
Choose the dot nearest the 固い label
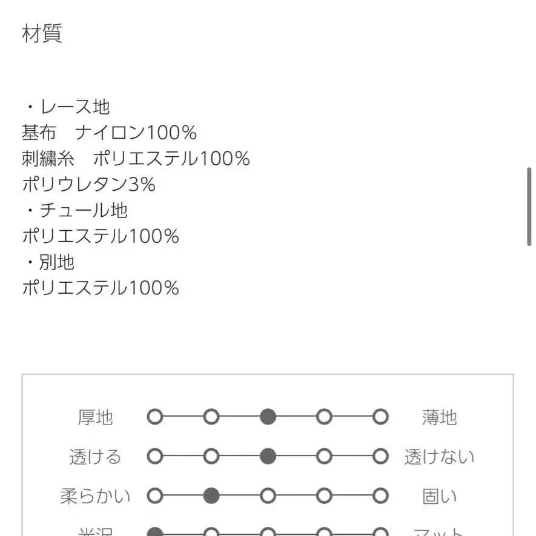380,496
